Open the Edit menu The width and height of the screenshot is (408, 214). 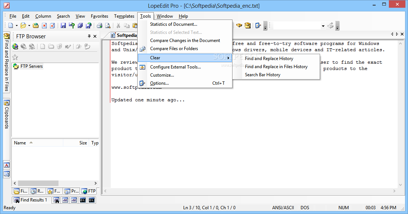pos(25,16)
